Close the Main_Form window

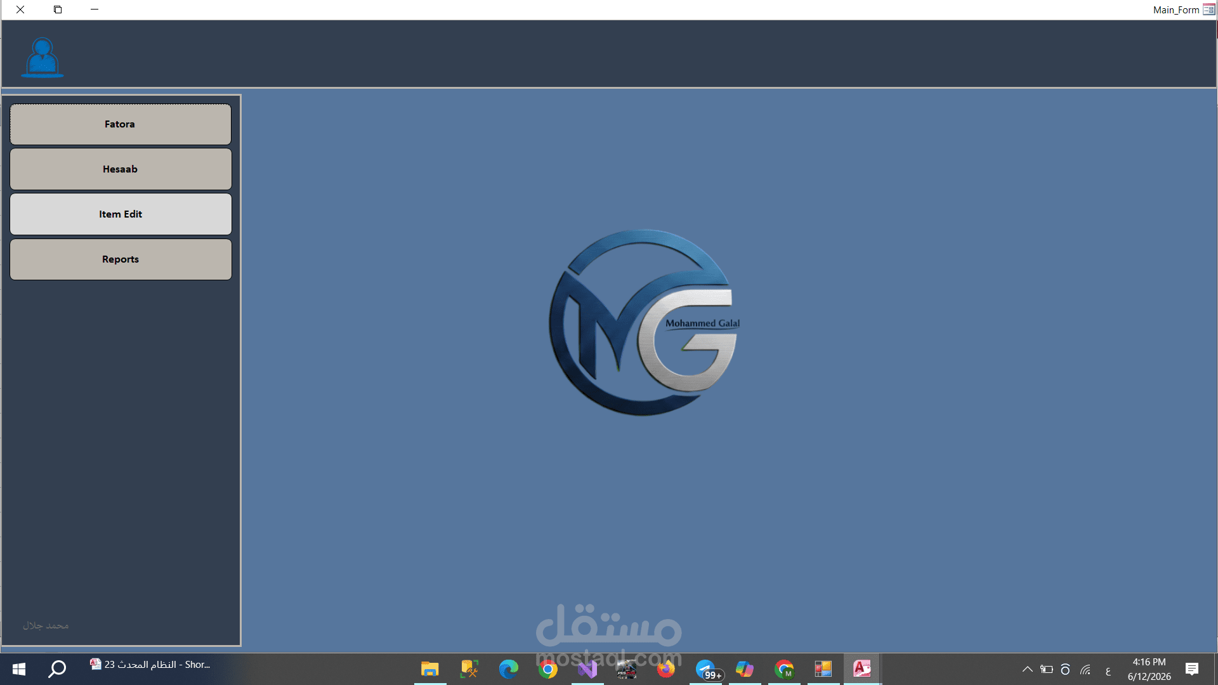[x=20, y=10]
